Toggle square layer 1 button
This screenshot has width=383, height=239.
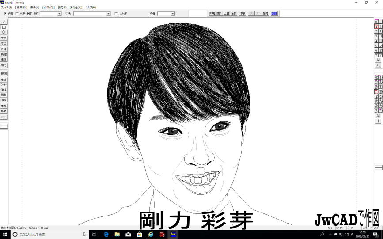376,27
